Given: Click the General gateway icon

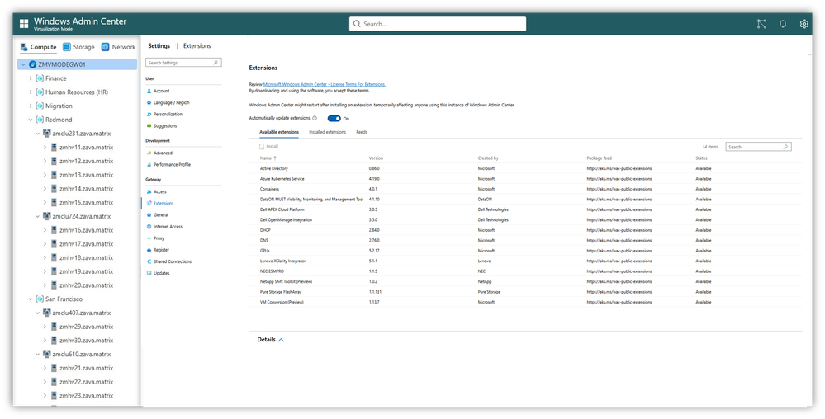Looking at the screenshot, I should pos(149,215).
